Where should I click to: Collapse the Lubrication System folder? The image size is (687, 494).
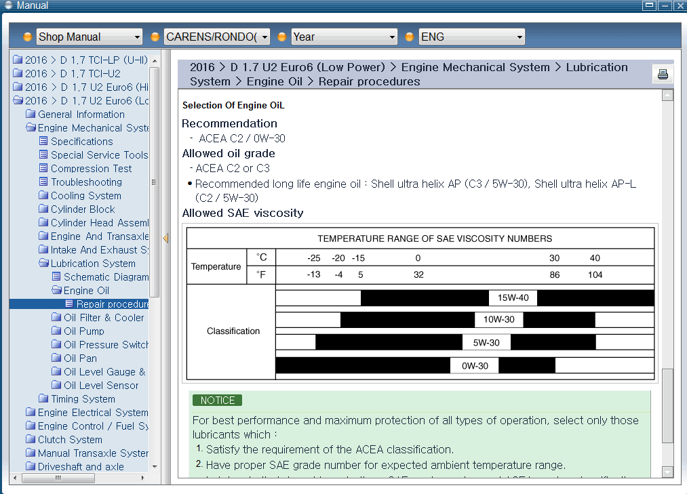point(87,264)
